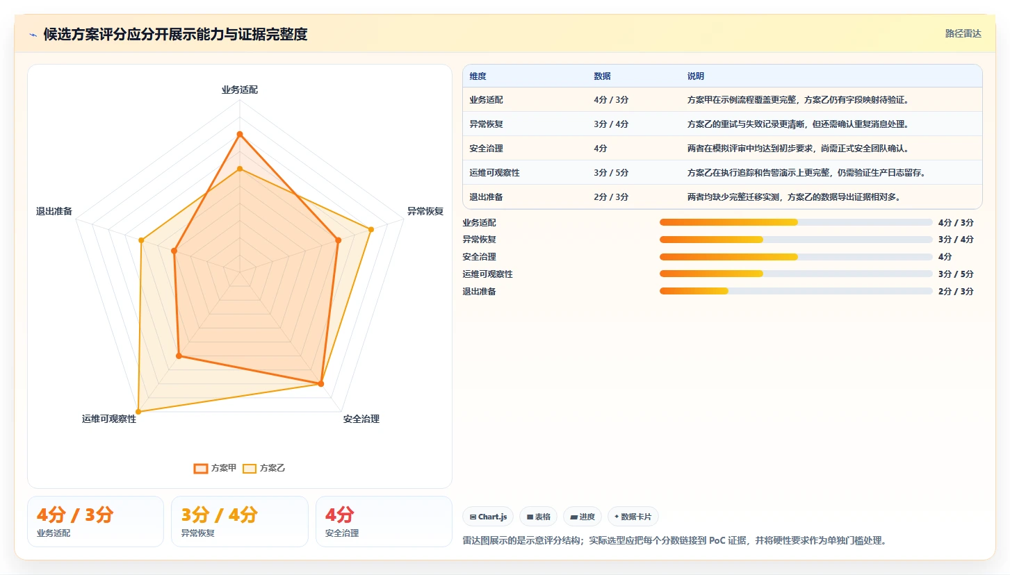The image size is (1010, 575).
Task: Click the 运维可观察性 axis label on the radar
Action: pyautogui.click(x=109, y=419)
